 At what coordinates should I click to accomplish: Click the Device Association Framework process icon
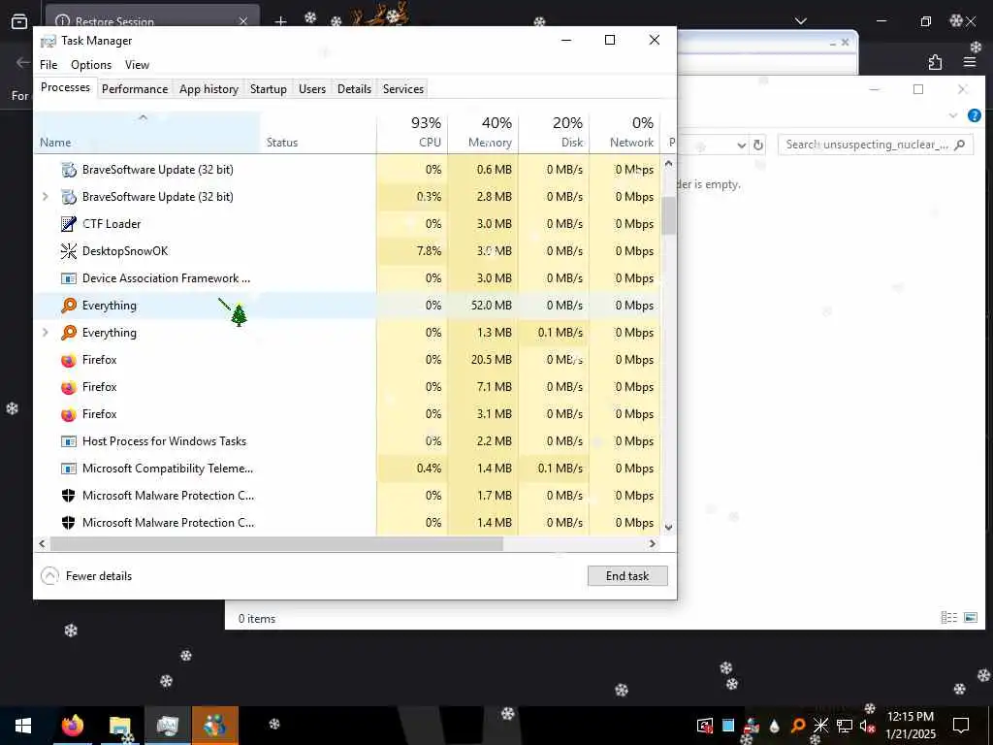tap(69, 278)
